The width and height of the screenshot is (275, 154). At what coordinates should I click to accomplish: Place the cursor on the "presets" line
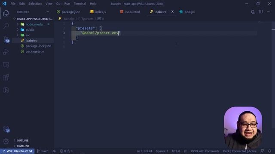tap(89, 28)
